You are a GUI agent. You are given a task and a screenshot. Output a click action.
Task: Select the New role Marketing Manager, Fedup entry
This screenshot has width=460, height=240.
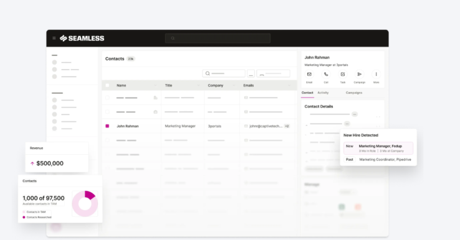[378, 148]
